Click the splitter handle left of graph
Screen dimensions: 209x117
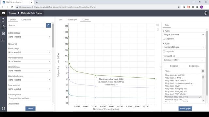(55, 64)
